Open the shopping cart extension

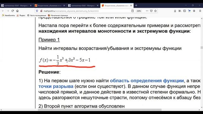[189, 11]
